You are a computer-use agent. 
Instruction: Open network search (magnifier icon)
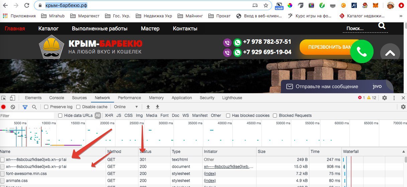(34, 107)
